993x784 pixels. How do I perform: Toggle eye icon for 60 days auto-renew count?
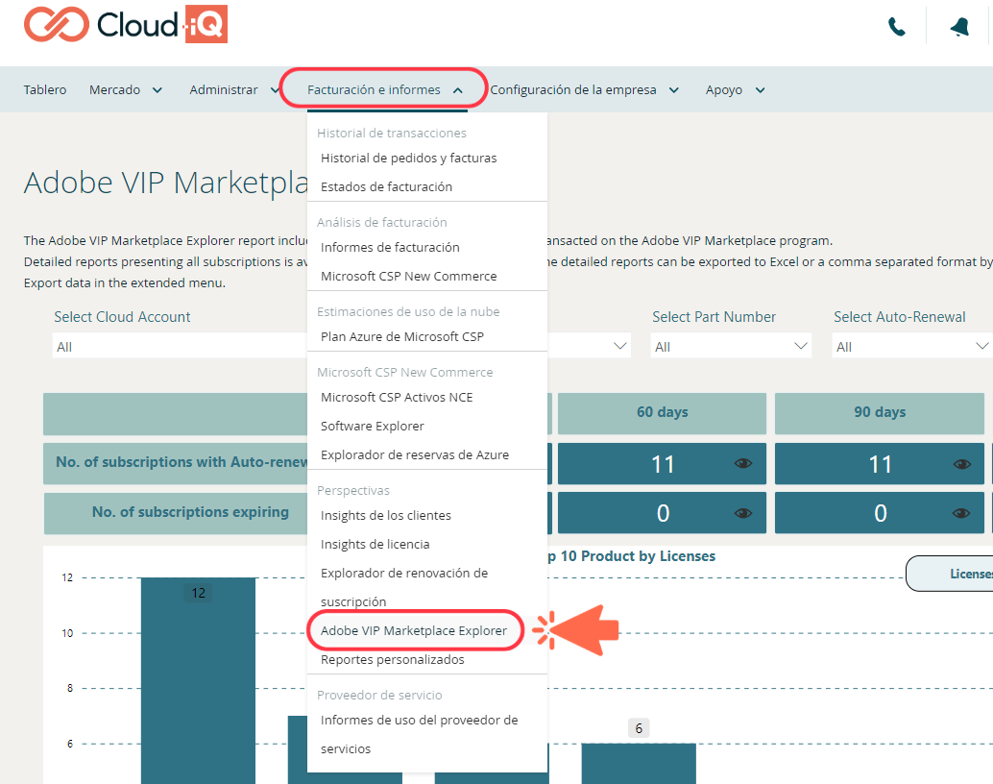[743, 463]
